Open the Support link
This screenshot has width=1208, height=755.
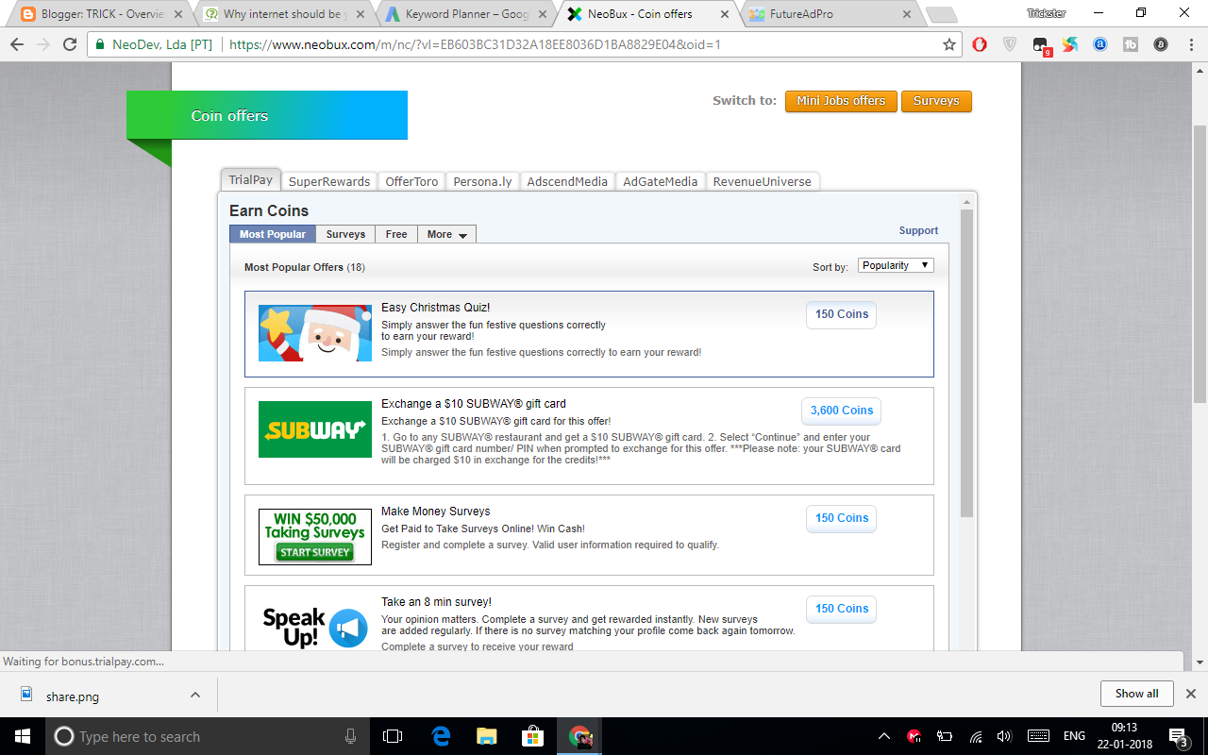pyautogui.click(x=918, y=230)
